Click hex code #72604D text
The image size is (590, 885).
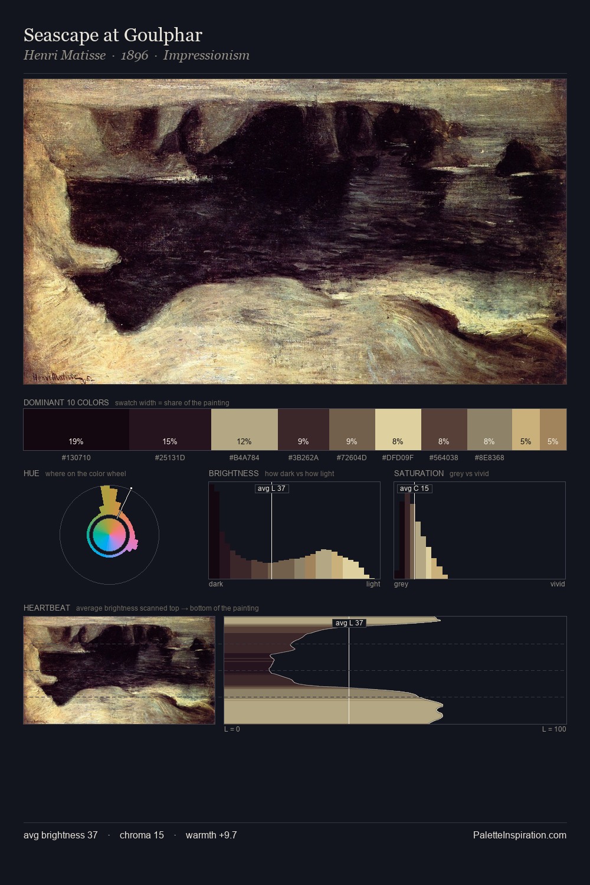[352, 458]
